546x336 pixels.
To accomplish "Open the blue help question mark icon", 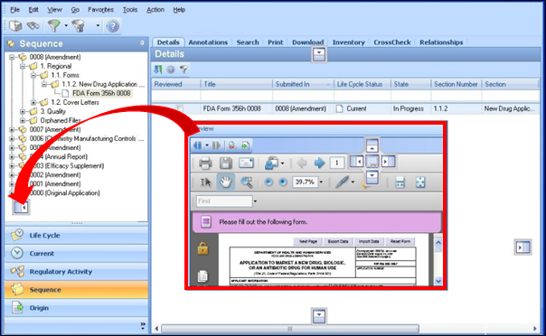I will [x=113, y=26].
